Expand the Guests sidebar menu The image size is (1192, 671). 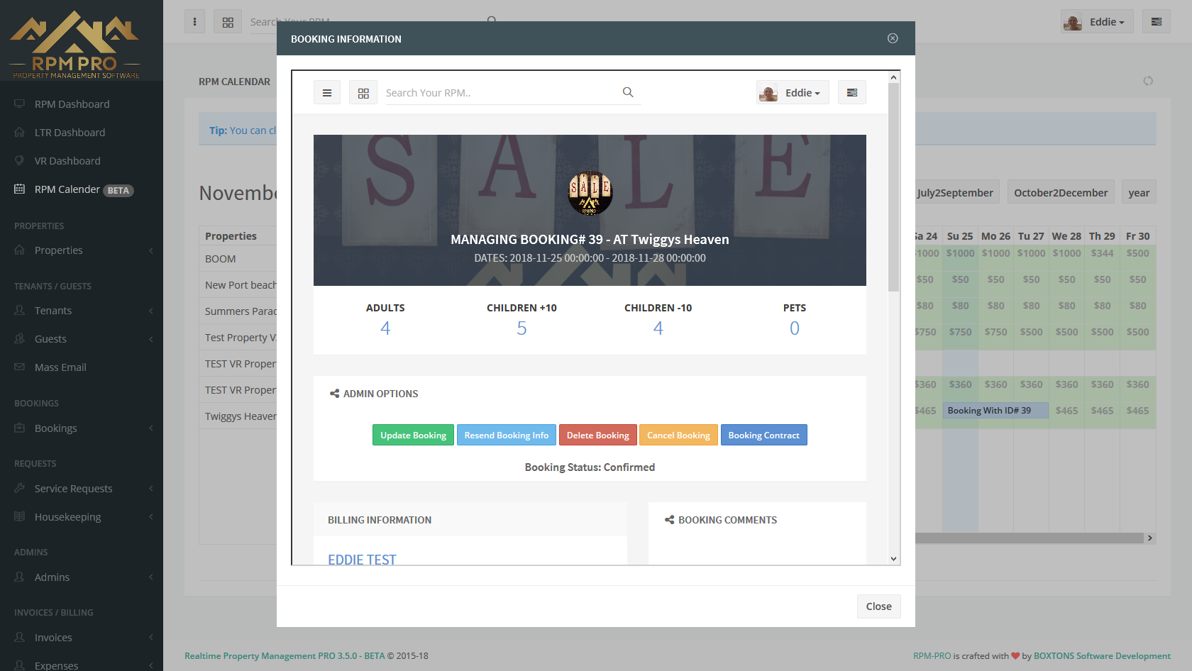coord(82,339)
